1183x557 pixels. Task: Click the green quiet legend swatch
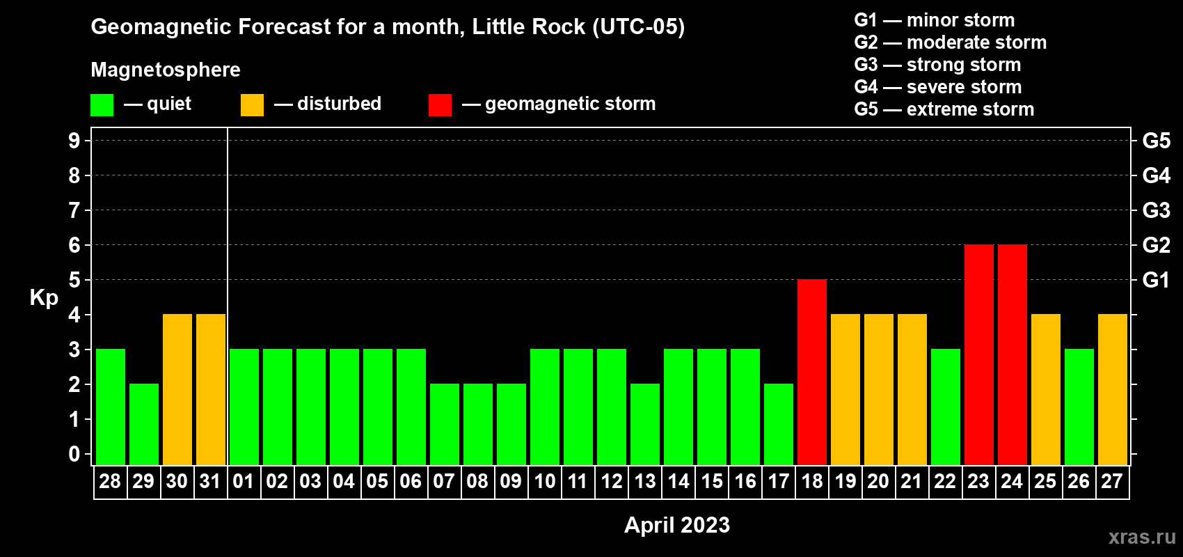(102, 105)
